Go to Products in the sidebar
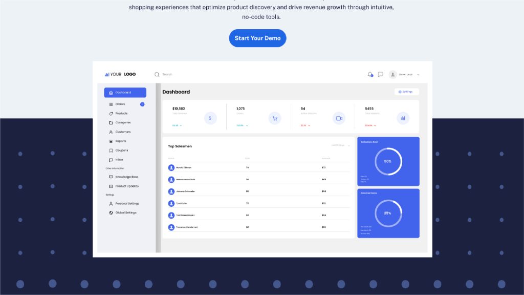This screenshot has height=295, width=524. (x=121, y=113)
